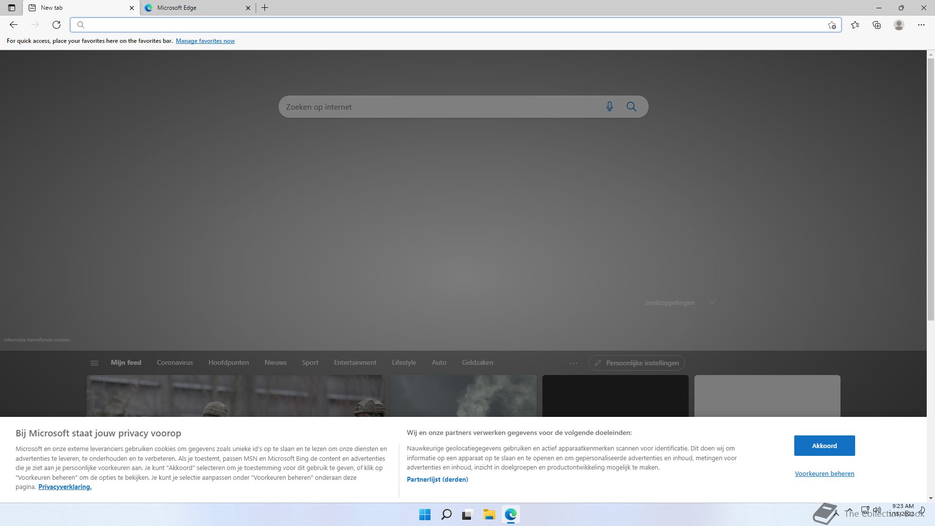Open Task View on taskbar
The height and width of the screenshot is (526, 935).
(x=467, y=514)
